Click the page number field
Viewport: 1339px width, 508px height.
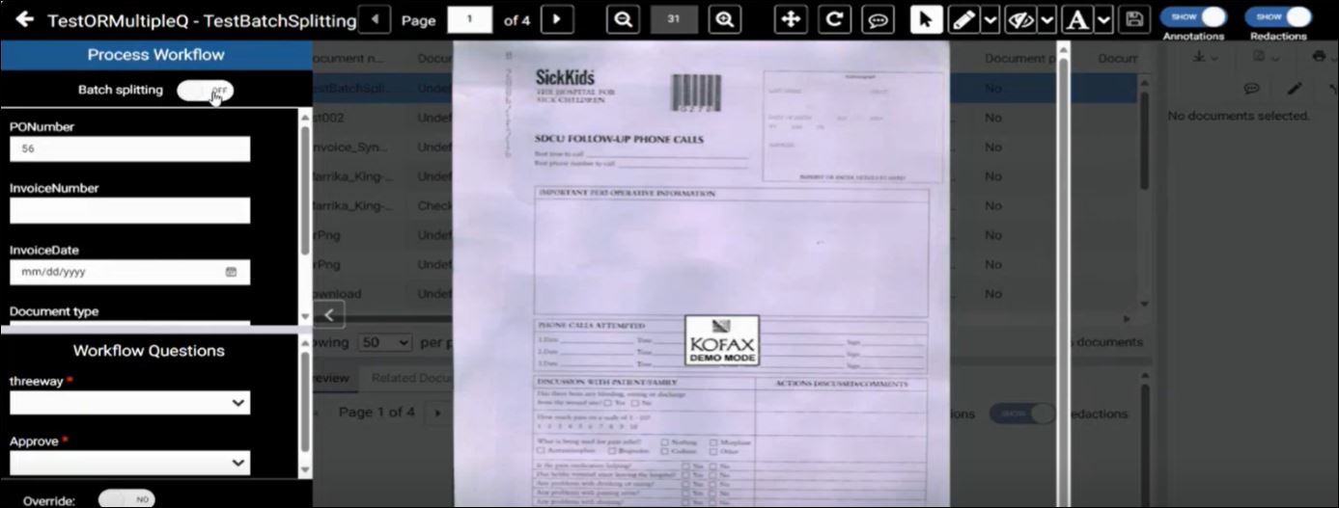[470, 19]
